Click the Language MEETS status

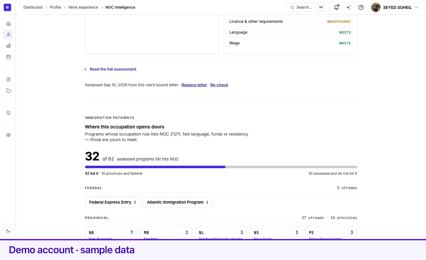click(x=345, y=32)
